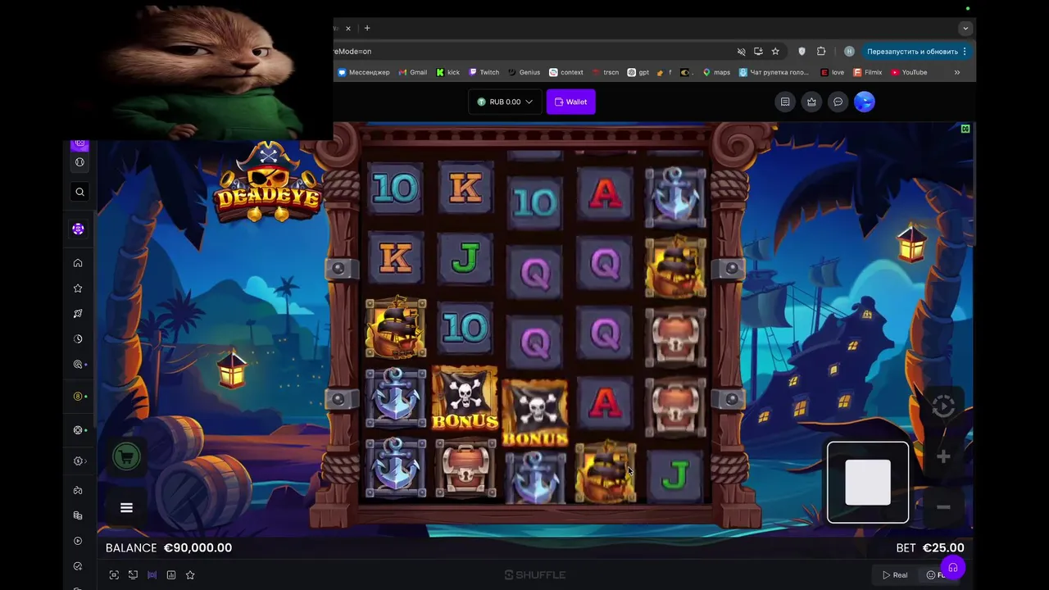Open the lifebuoy icon in sidebar

click(78, 430)
